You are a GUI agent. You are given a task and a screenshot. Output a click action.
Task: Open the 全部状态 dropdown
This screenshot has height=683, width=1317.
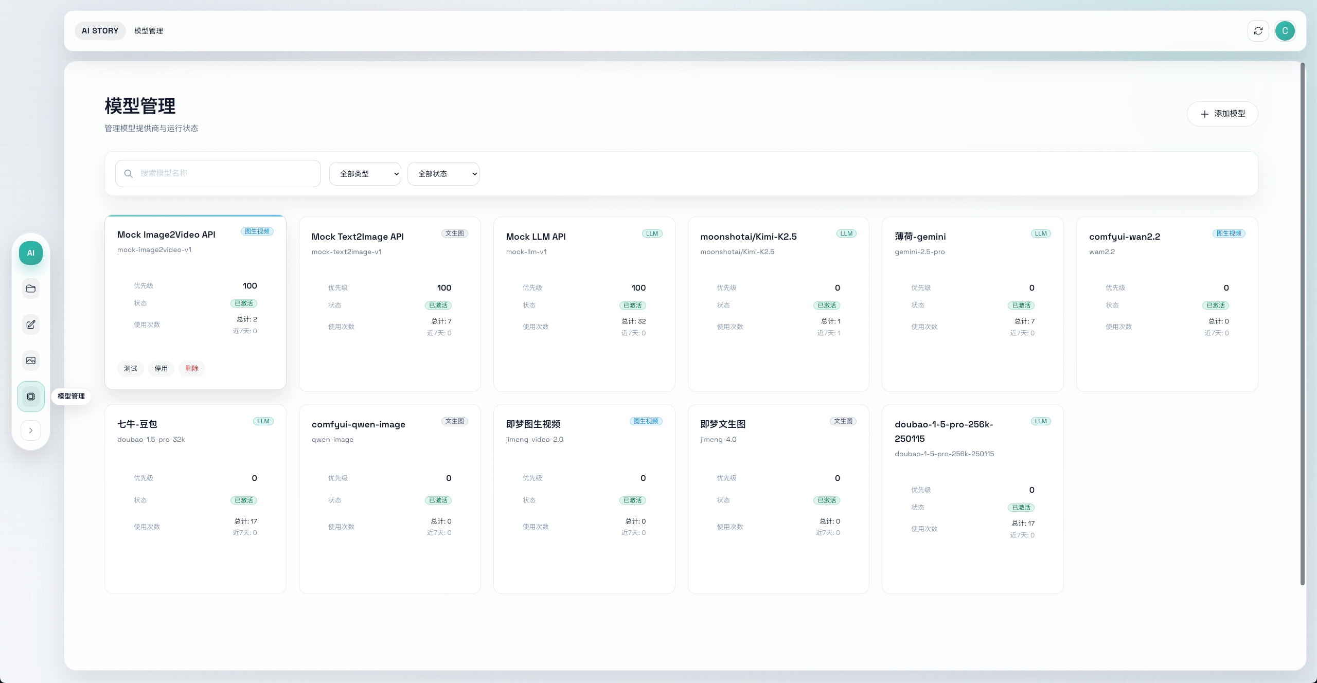click(443, 174)
